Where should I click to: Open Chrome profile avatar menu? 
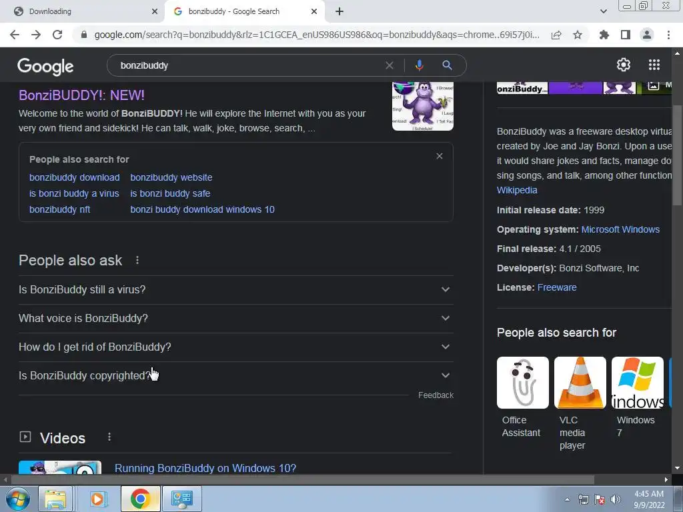pos(647,35)
